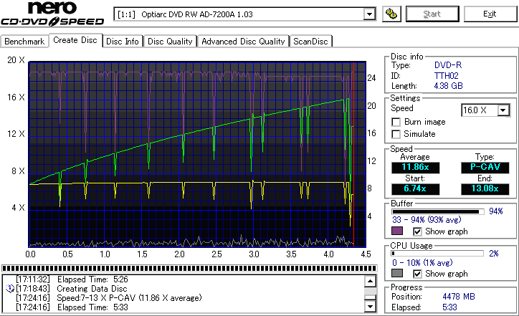Enable the Burn image checkbox
The width and height of the screenshot is (519, 316).
click(396, 122)
